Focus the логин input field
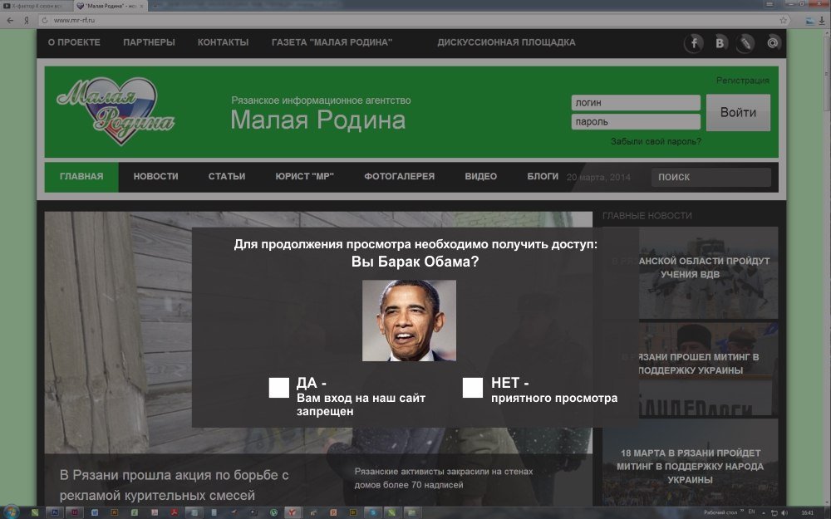This screenshot has width=831, height=519. pyautogui.click(x=636, y=103)
